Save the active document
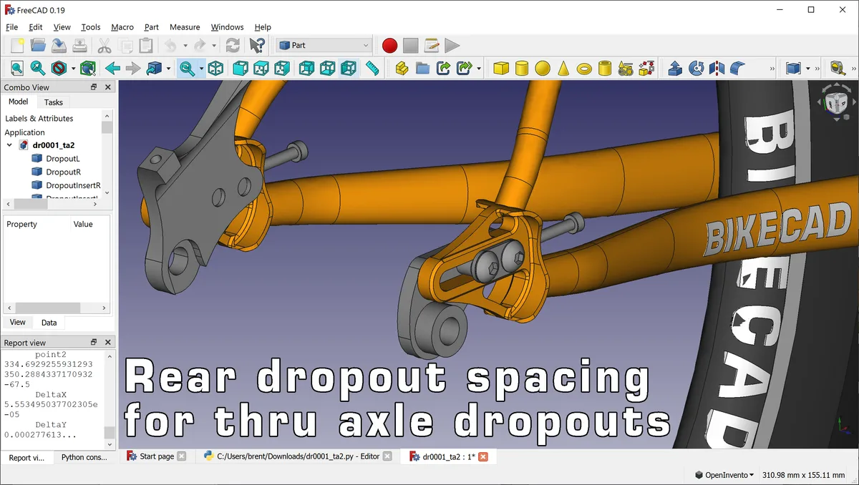The width and height of the screenshot is (859, 485). [x=59, y=46]
